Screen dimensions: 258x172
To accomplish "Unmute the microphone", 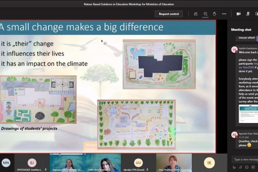I will (x=248, y=14).
